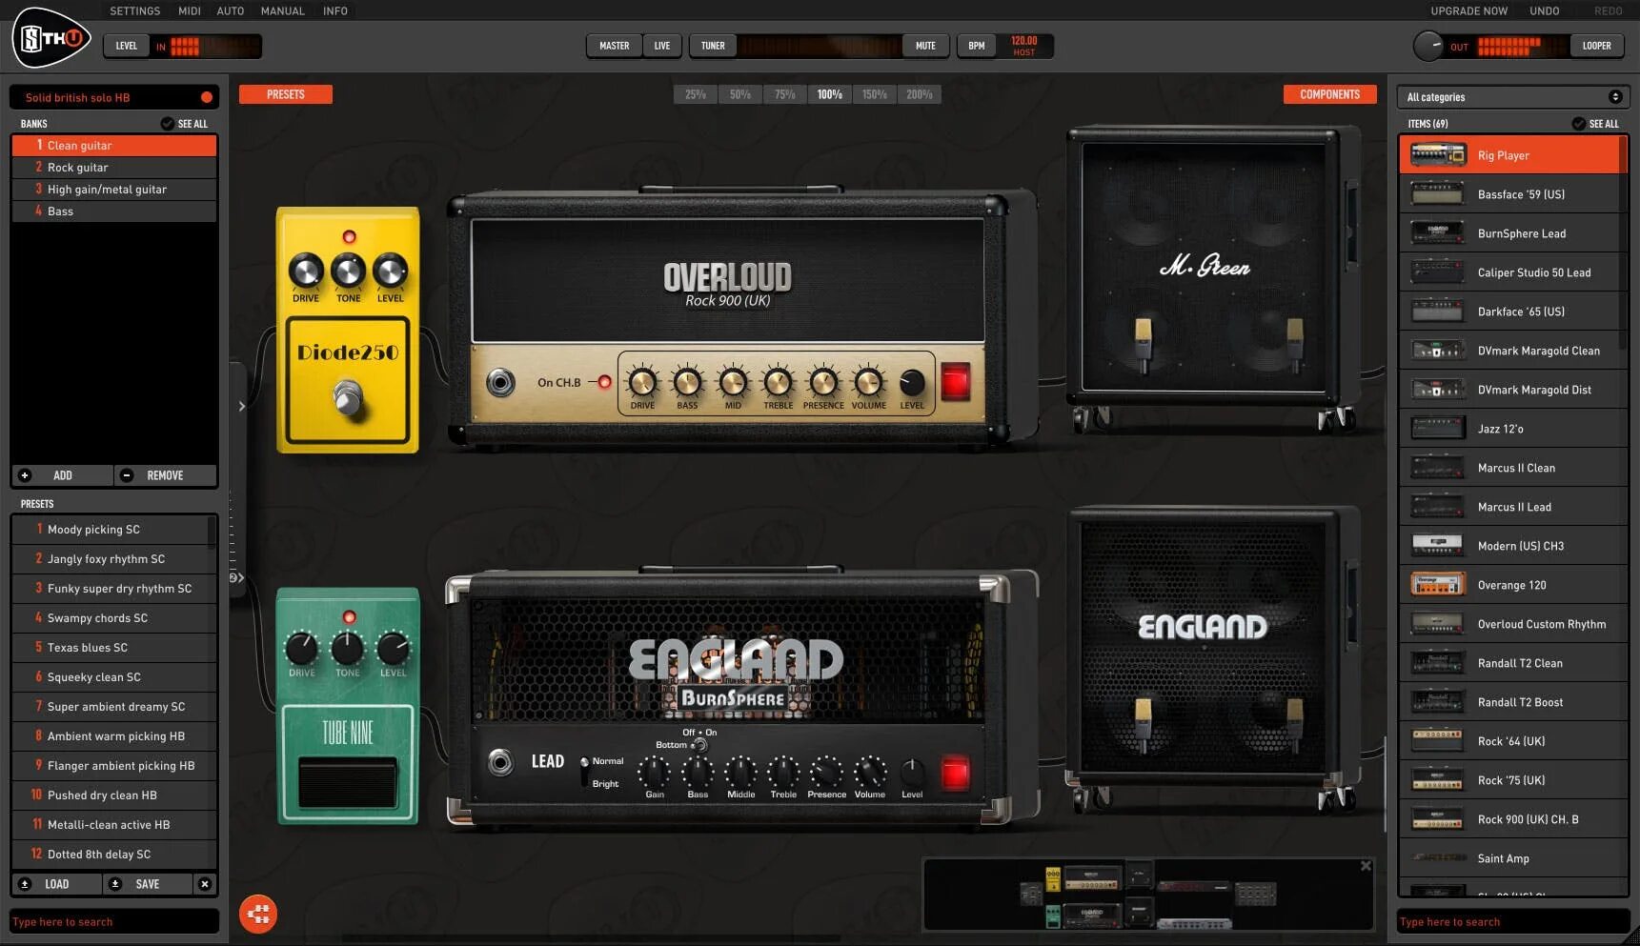This screenshot has height=946, width=1640.
Task: Toggle the MUTE button
Action: (925, 46)
